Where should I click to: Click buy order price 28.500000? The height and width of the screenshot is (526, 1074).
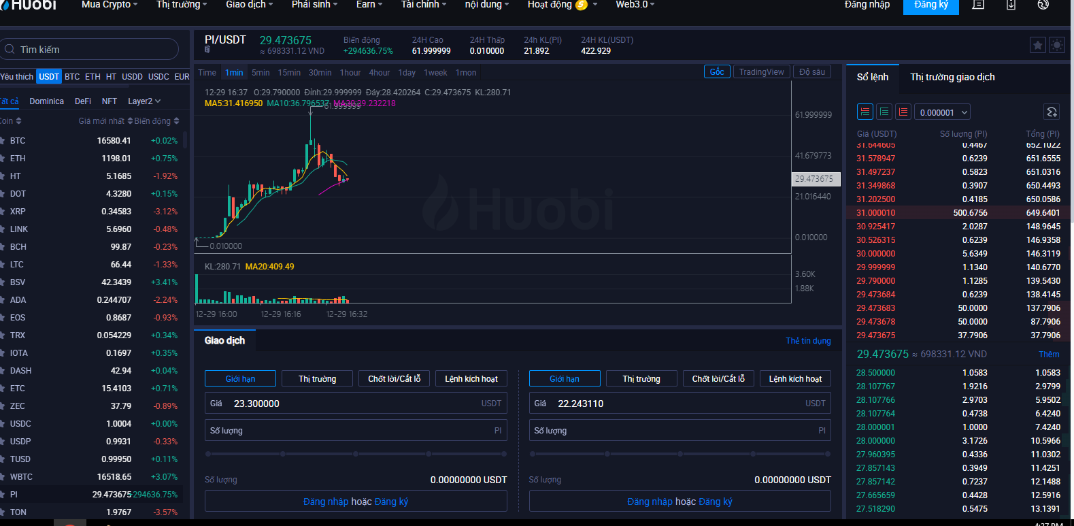(x=875, y=373)
